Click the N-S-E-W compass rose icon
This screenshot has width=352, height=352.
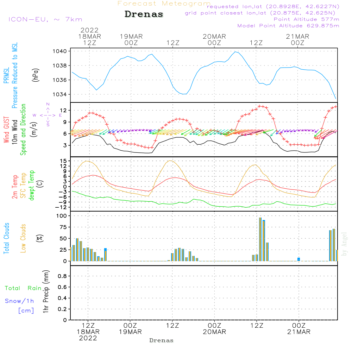point(48,115)
